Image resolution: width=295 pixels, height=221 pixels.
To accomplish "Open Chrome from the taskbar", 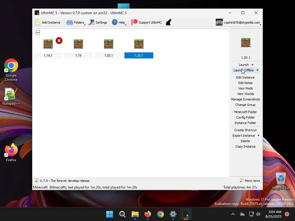I will 160,214.
